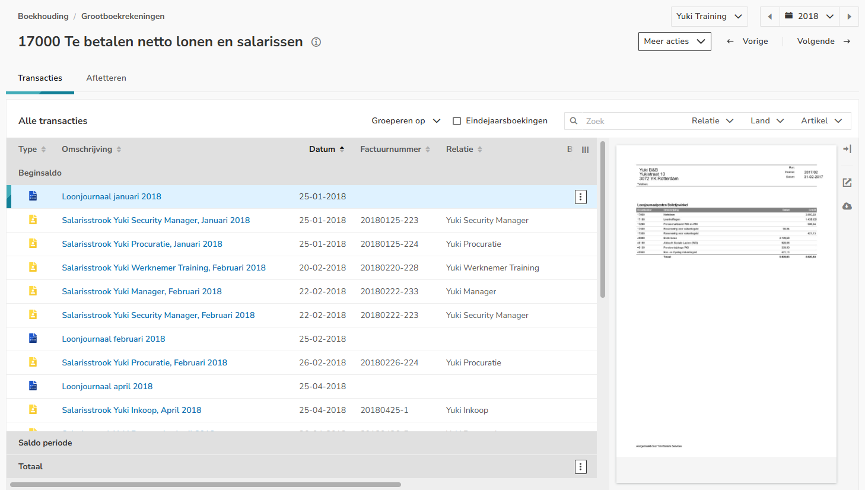Go to Boekhouding in the breadcrumb
The image size is (865, 490).
(x=43, y=17)
